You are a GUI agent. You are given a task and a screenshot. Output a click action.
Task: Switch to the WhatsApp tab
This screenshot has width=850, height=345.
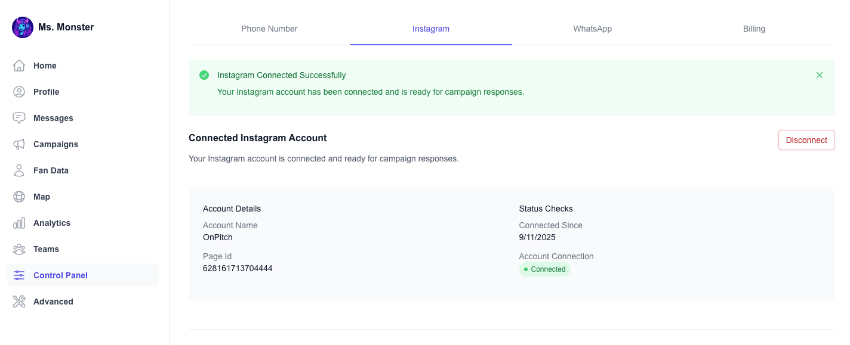(592, 29)
